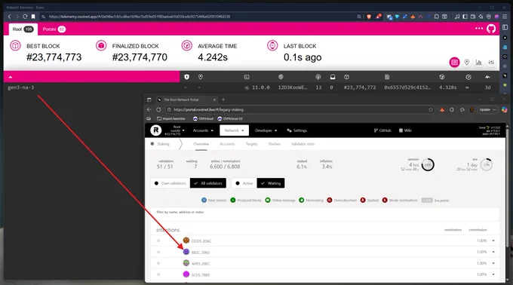Screen dimensions: 513x285
Task: Sort by the block time column icon
Action: coord(442,77)
